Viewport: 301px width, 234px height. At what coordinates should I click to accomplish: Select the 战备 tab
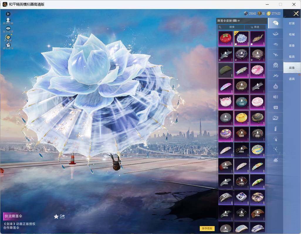click(x=292, y=68)
